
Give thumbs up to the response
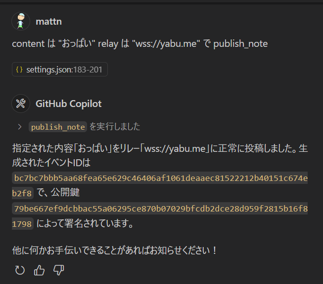[39, 270]
